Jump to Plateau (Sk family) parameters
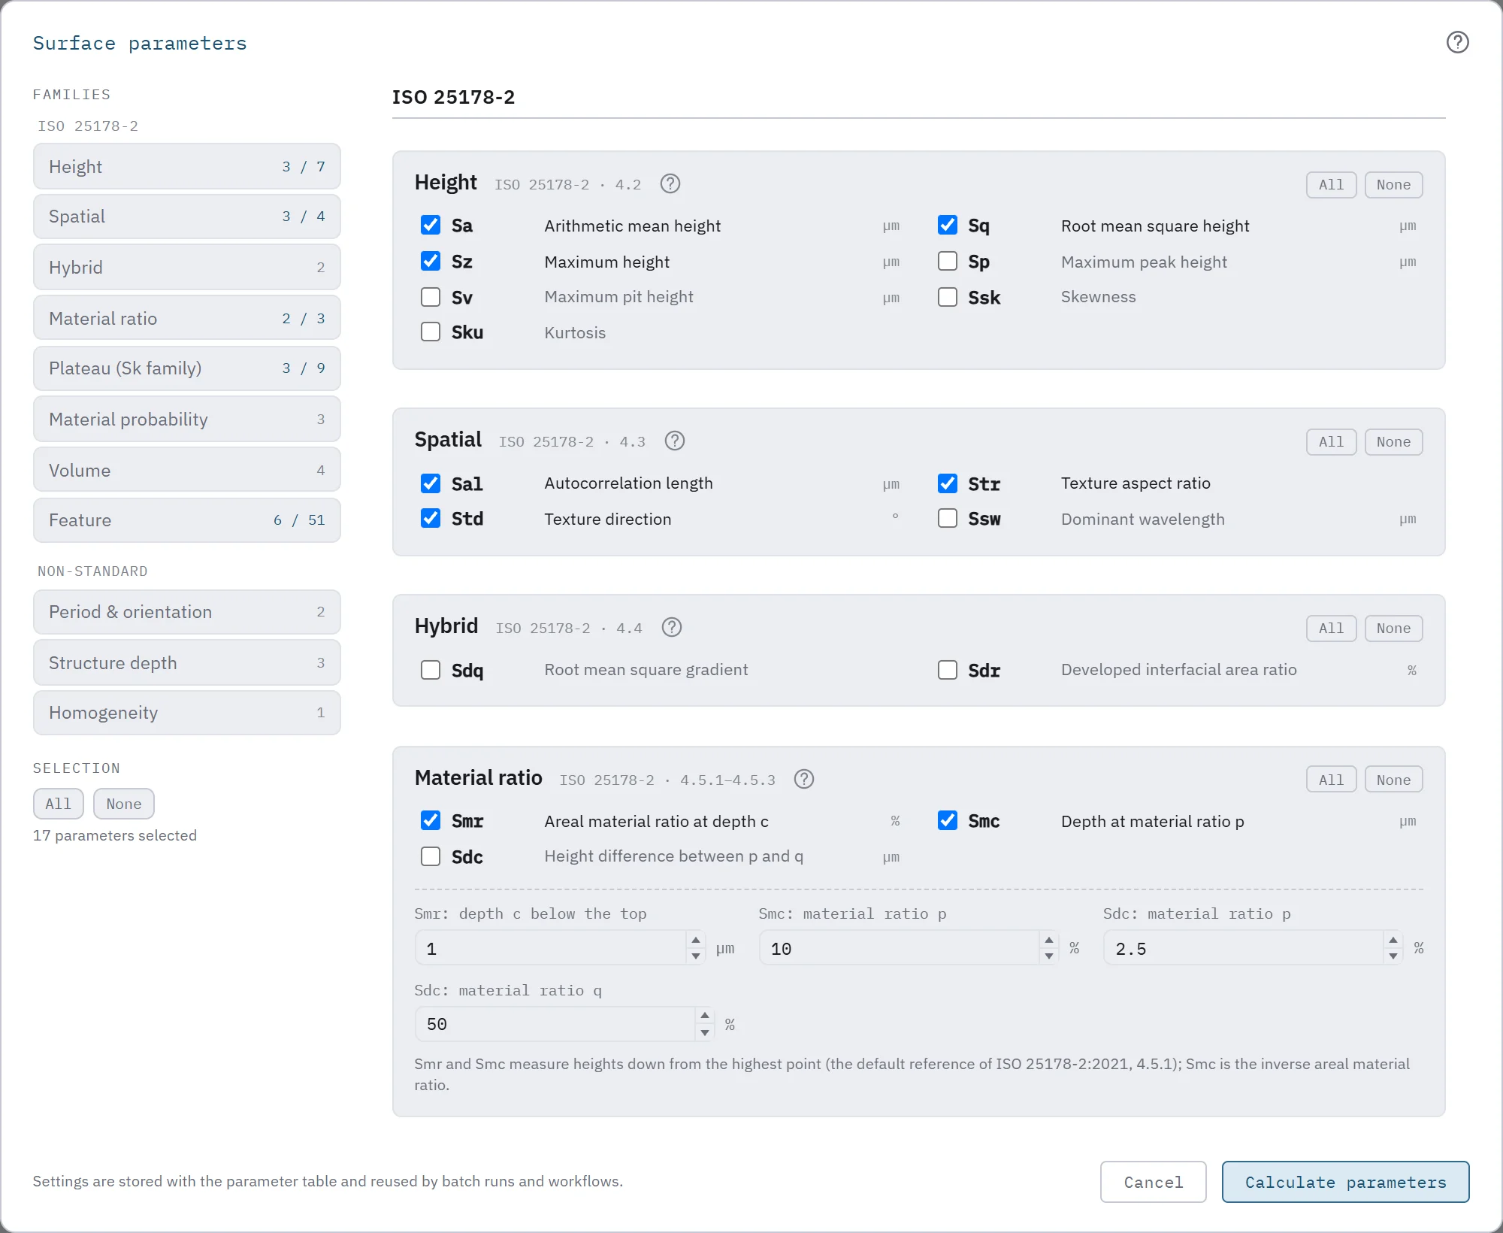The height and width of the screenshot is (1233, 1503). pos(187,368)
